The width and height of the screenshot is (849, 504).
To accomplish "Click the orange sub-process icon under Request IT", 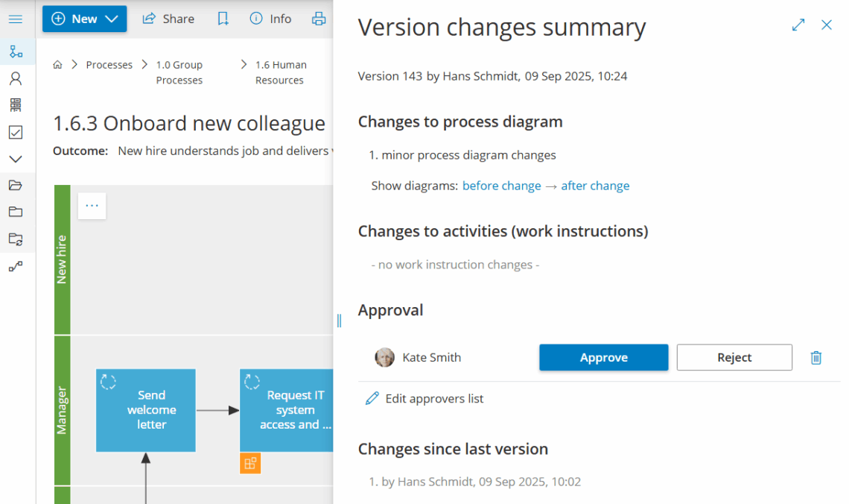I will coord(250,463).
